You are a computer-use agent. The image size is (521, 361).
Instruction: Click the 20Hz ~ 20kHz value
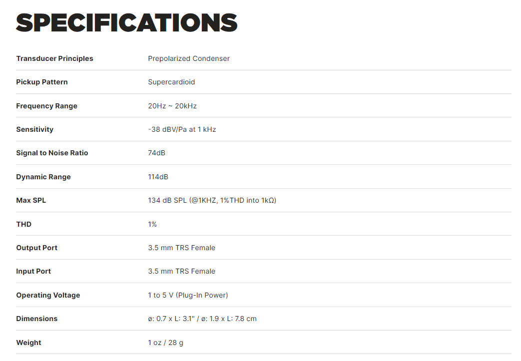click(172, 106)
